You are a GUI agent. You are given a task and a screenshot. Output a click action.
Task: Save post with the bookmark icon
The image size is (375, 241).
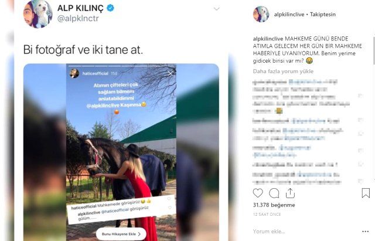click(366, 193)
